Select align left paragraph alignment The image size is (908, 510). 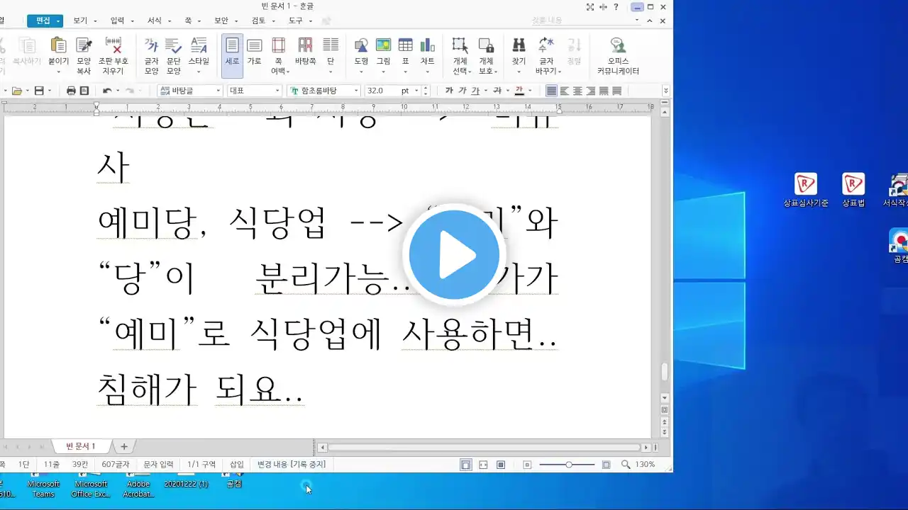pyautogui.click(x=565, y=91)
